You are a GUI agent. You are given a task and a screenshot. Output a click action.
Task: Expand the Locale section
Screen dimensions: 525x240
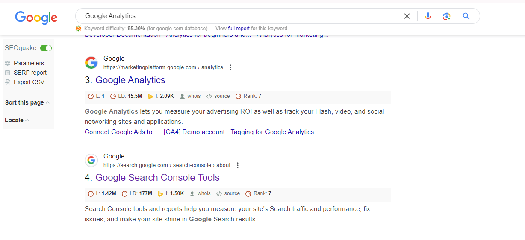coord(17,120)
